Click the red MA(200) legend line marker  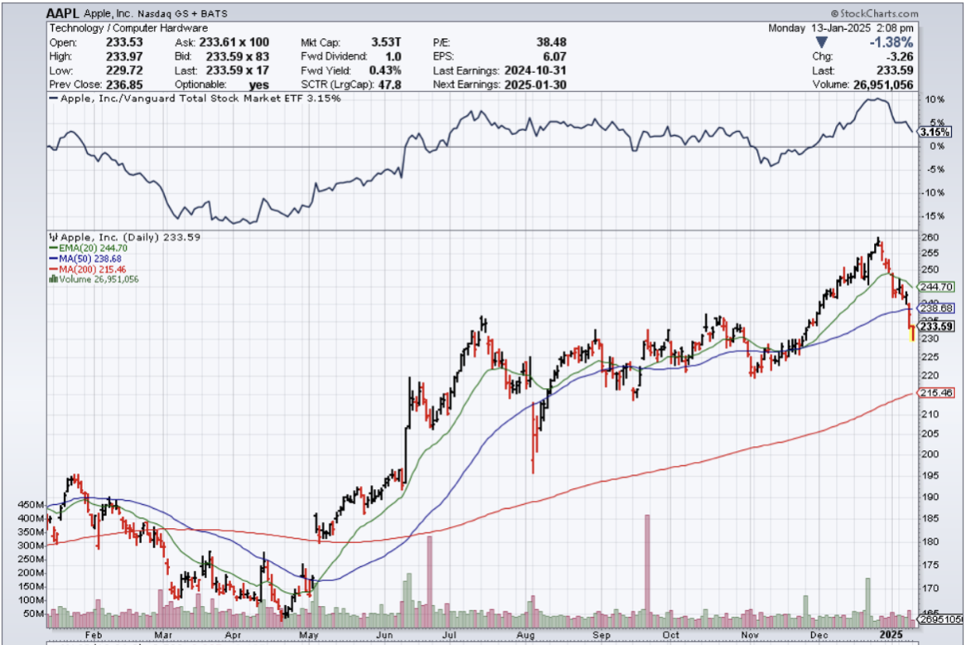coord(53,269)
